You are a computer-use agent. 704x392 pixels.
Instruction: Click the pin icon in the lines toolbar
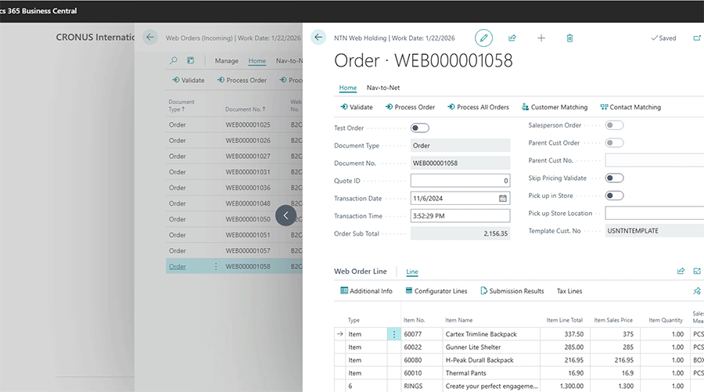pos(697,291)
